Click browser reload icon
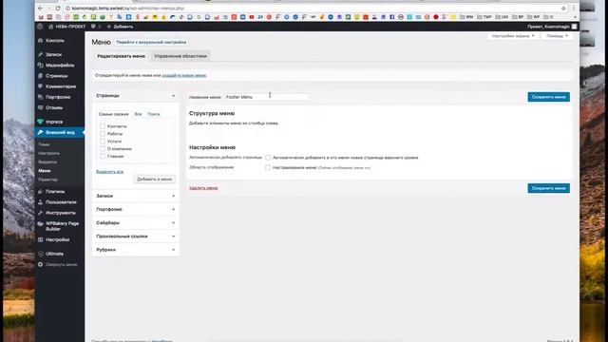Screen dimensions: 608x342 click(x=58, y=9)
